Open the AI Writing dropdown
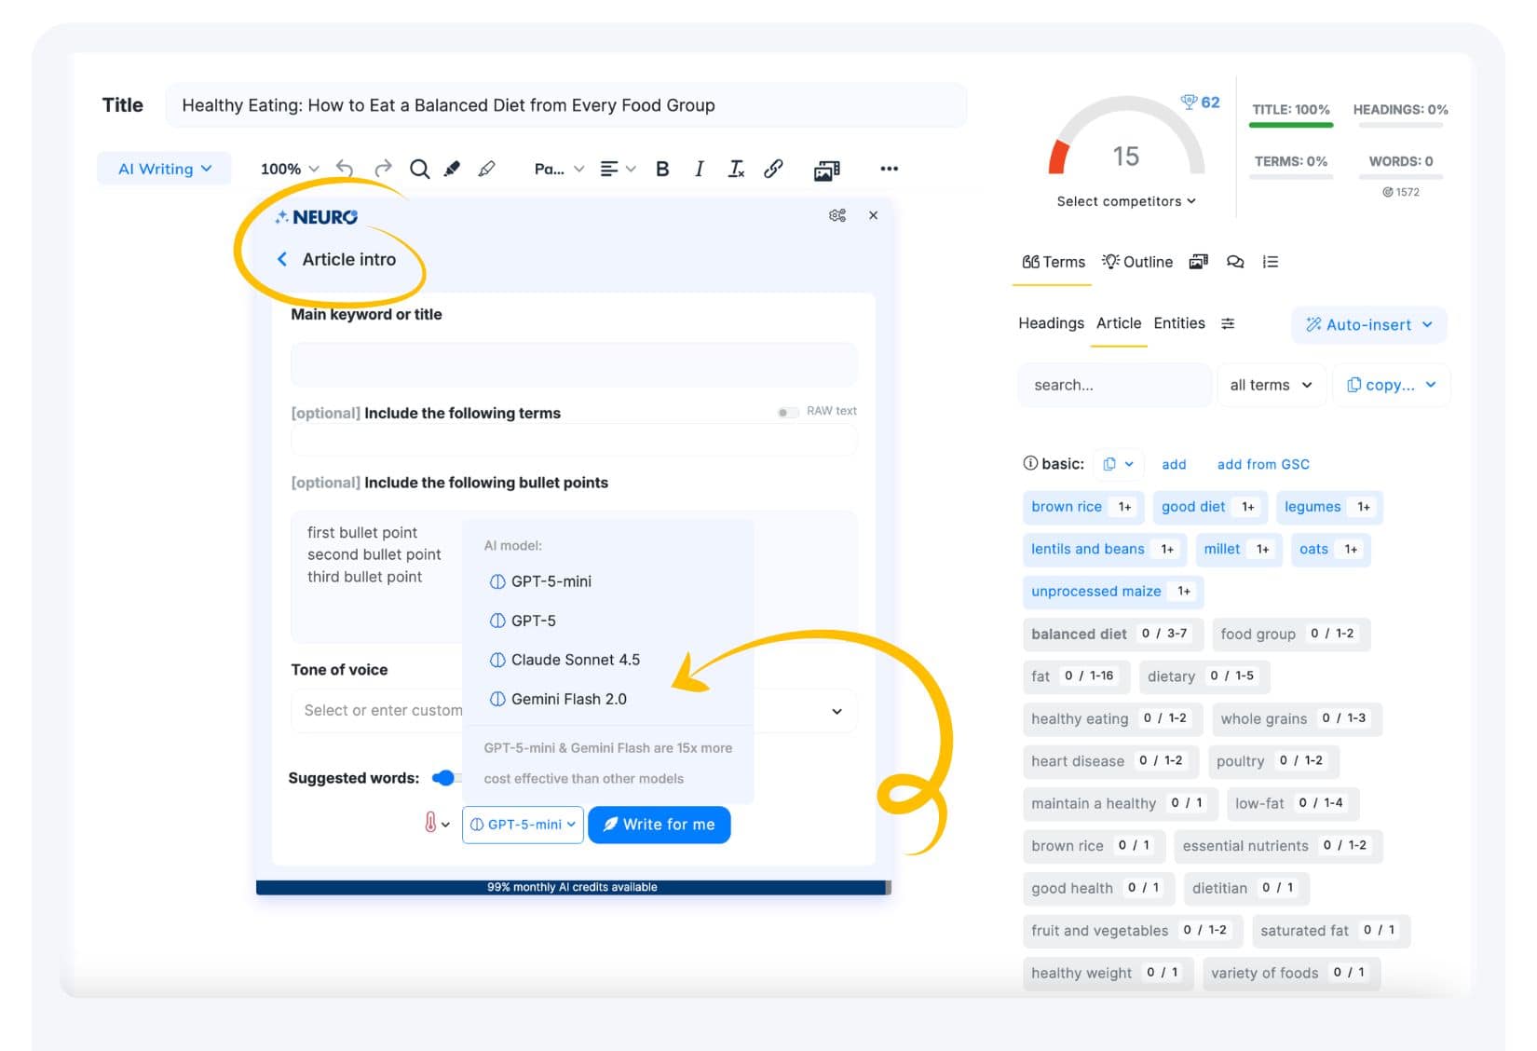Viewport: 1537px width, 1051px height. [x=165, y=169]
